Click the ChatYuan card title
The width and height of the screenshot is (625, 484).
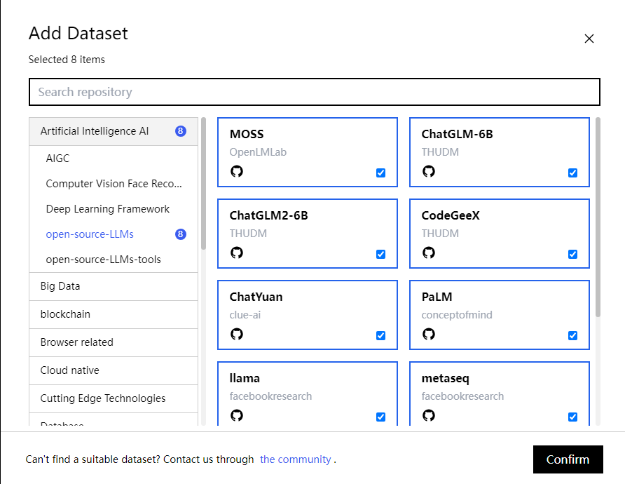click(256, 297)
